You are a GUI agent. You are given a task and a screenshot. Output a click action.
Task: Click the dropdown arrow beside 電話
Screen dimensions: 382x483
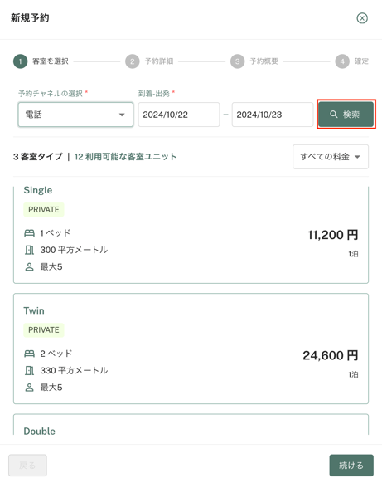tap(122, 115)
